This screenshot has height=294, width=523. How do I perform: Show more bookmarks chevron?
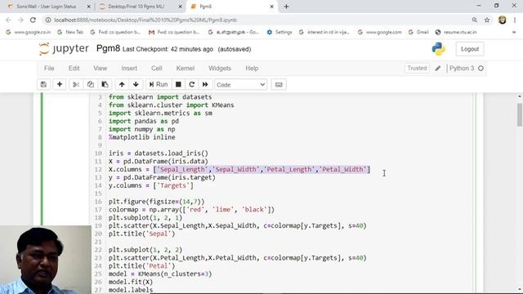pyautogui.click(x=514, y=32)
